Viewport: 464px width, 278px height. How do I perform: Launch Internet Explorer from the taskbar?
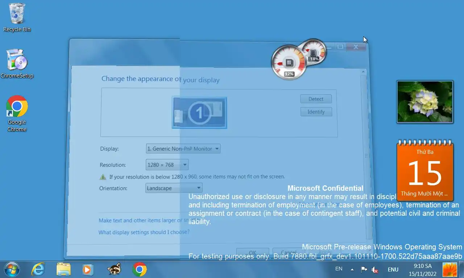[38, 269]
